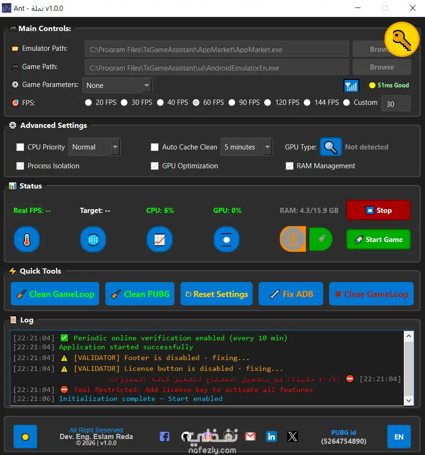Click the green rocket boost icon
This screenshot has width=425, height=455.
click(x=321, y=239)
